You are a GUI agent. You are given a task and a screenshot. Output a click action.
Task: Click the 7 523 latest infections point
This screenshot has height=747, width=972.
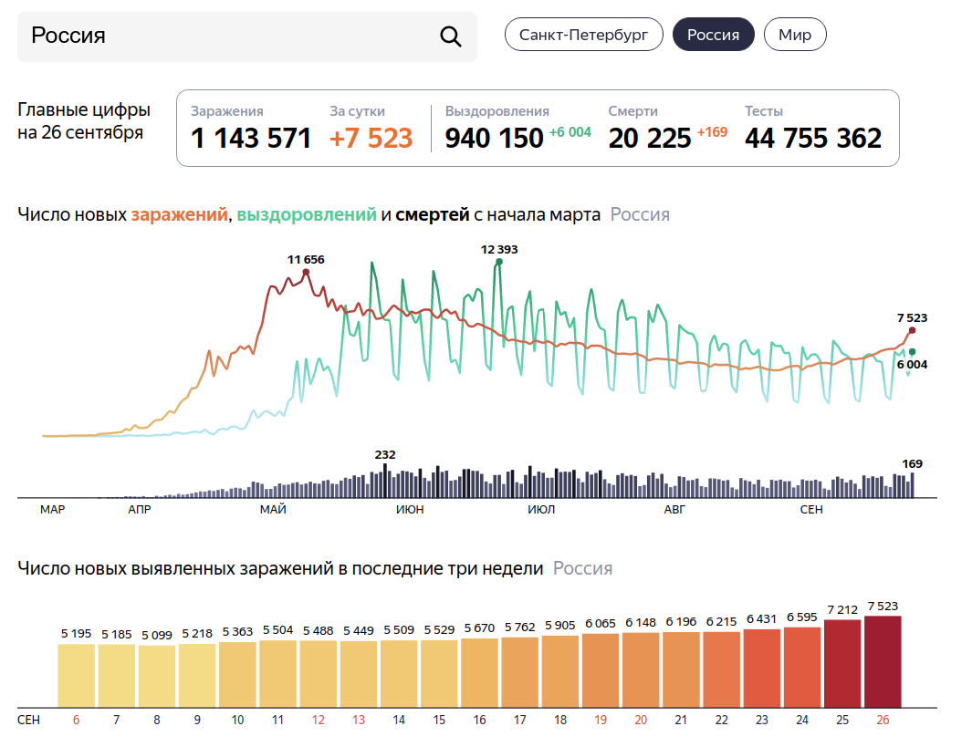pos(912,330)
